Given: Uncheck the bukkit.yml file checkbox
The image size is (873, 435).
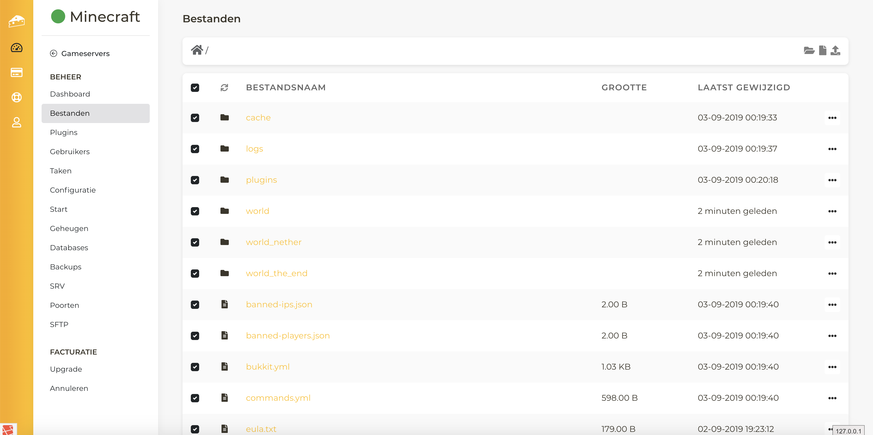Looking at the screenshot, I should [195, 367].
